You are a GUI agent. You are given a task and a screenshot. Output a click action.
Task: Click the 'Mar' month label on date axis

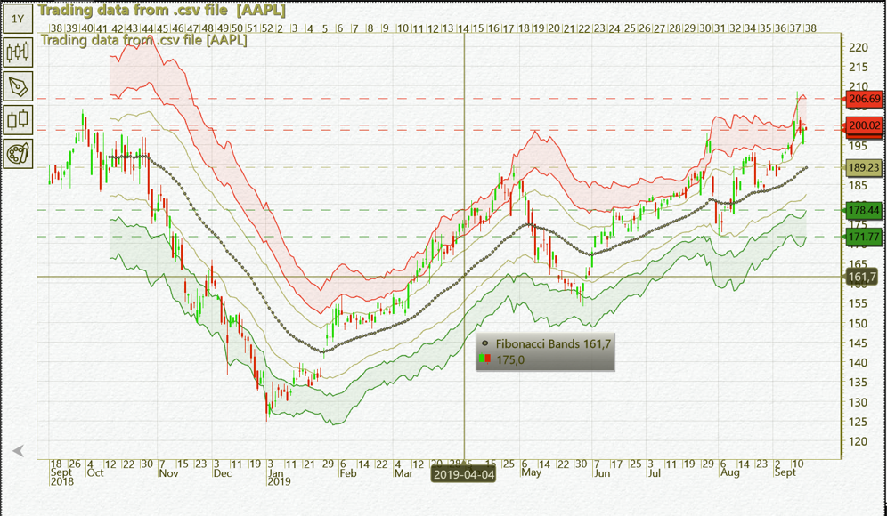click(x=403, y=472)
